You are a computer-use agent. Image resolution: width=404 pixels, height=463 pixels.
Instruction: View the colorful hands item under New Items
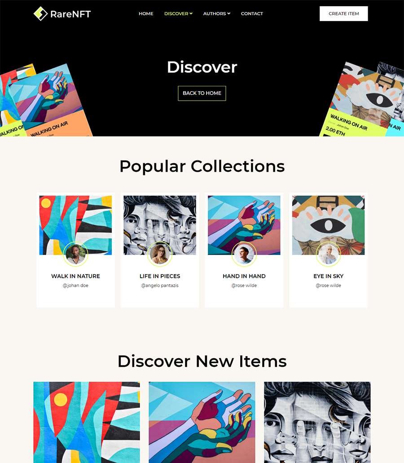(202, 422)
